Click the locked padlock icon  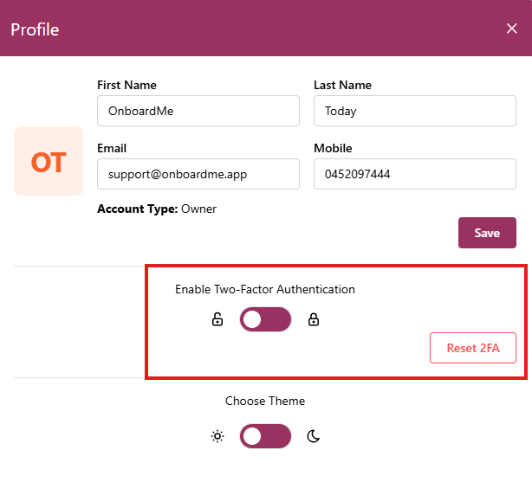[x=314, y=320]
